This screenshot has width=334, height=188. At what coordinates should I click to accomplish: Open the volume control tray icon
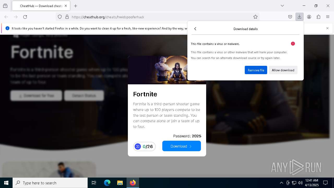click(300, 183)
